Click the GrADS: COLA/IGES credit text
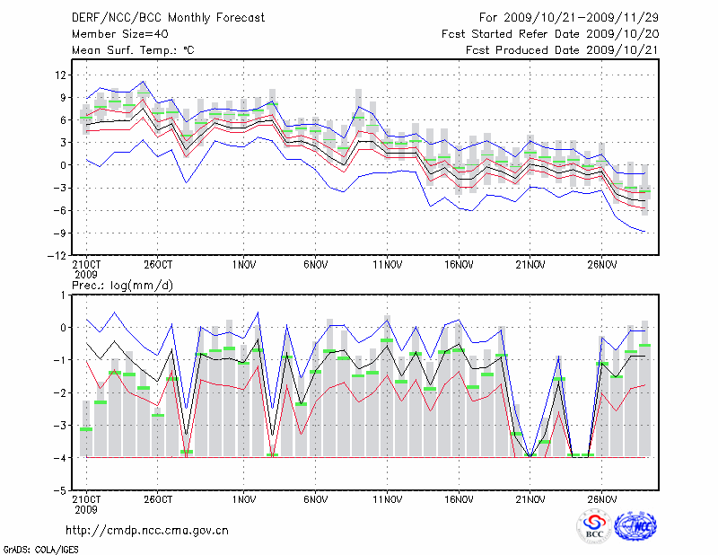This screenshot has width=718, height=555. 39,548
